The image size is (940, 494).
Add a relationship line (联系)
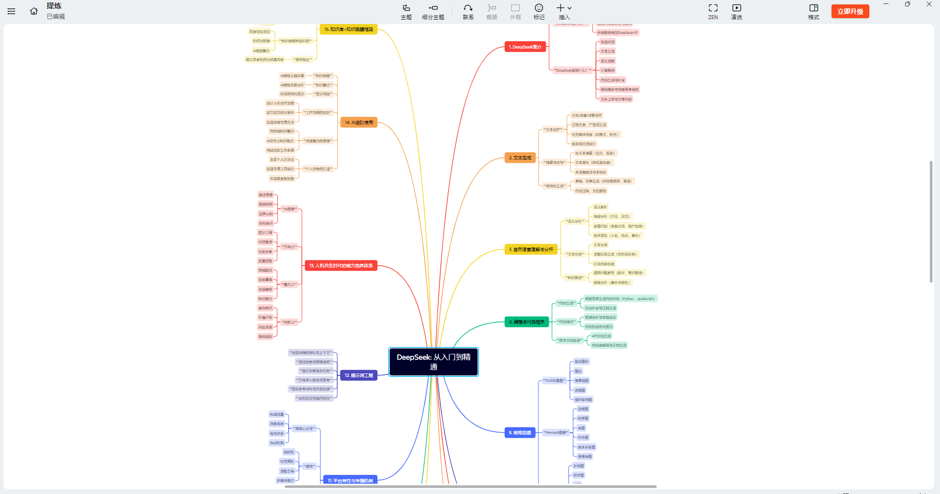pyautogui.click(x=468, y=12)
